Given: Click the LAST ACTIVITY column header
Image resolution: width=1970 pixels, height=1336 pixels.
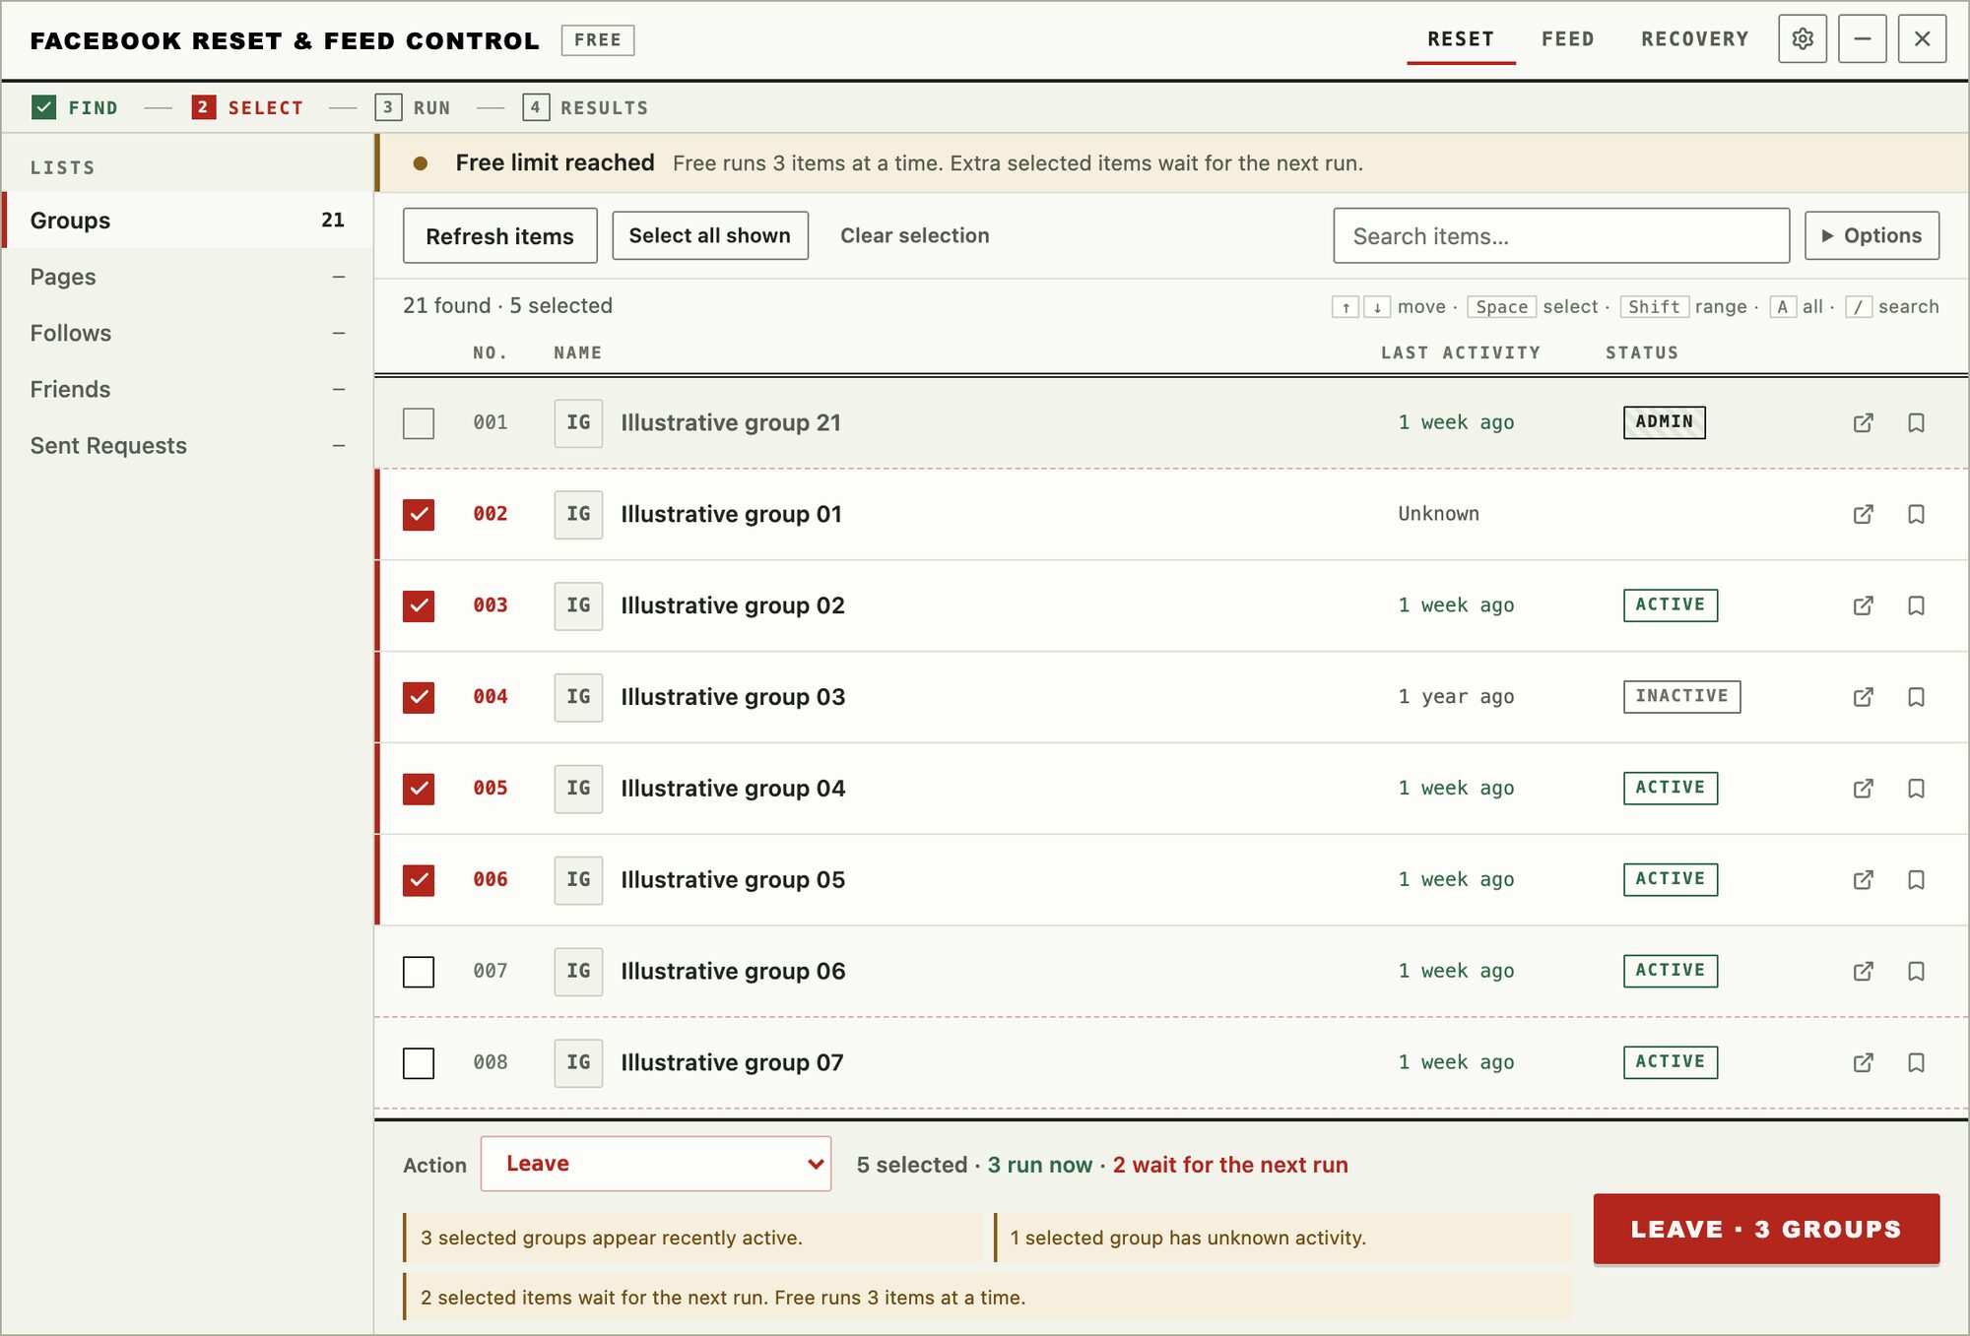Looking at the screenshot, I should coord(1460,352).
